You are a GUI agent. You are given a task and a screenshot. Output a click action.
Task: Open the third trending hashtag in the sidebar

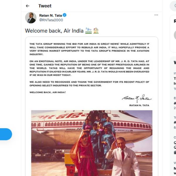[x=175, y=123]
